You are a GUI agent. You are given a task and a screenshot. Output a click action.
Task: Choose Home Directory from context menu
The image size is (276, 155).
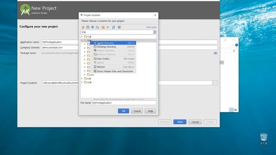click(113, 43)
